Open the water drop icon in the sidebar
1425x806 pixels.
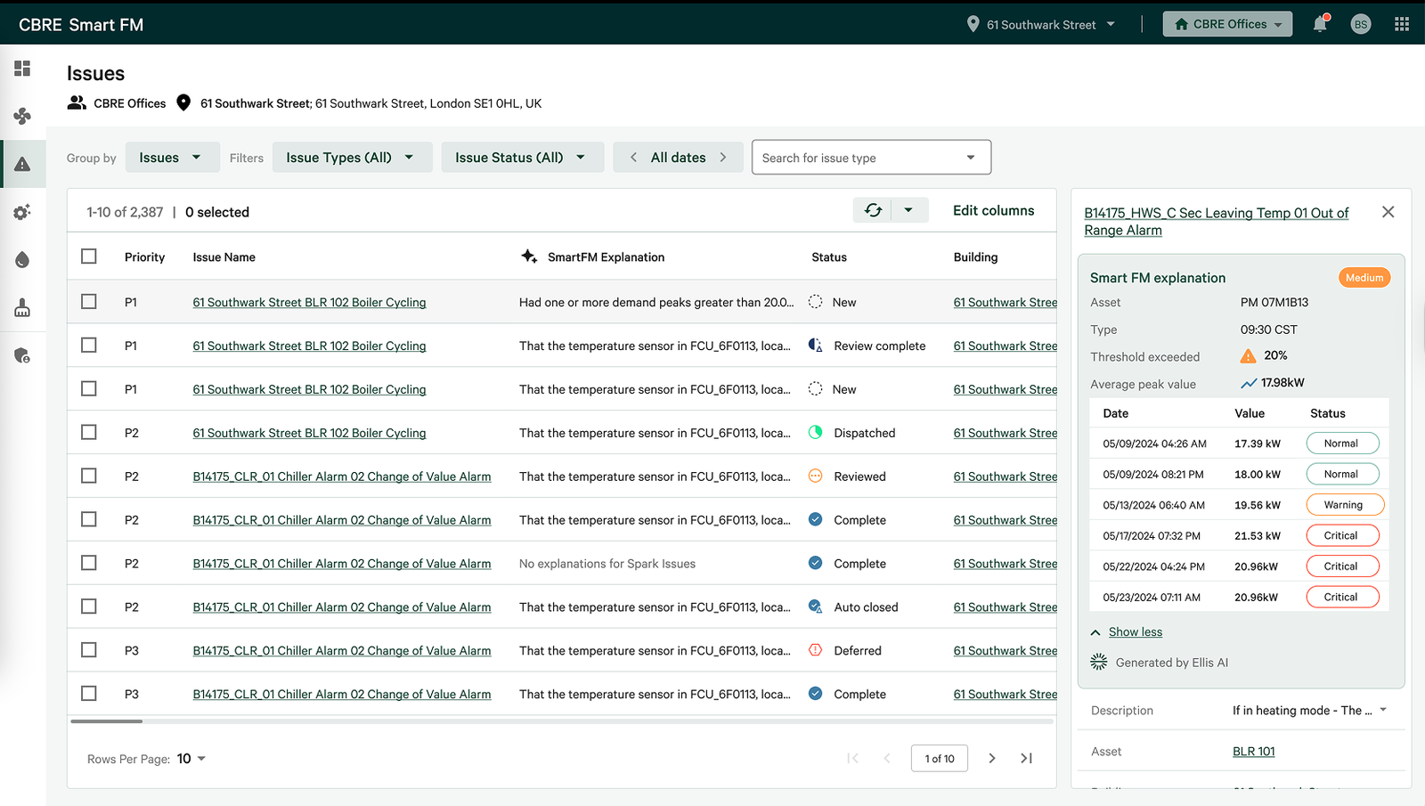(x=22, y=259)
